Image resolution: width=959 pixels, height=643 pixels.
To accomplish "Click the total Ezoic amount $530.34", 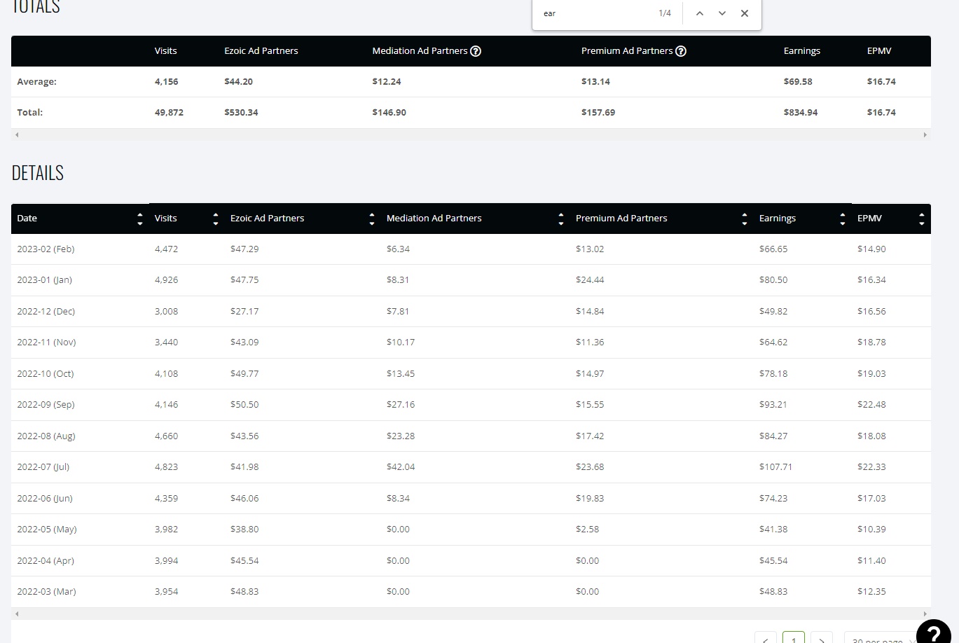I will click(x=241, y=112).
